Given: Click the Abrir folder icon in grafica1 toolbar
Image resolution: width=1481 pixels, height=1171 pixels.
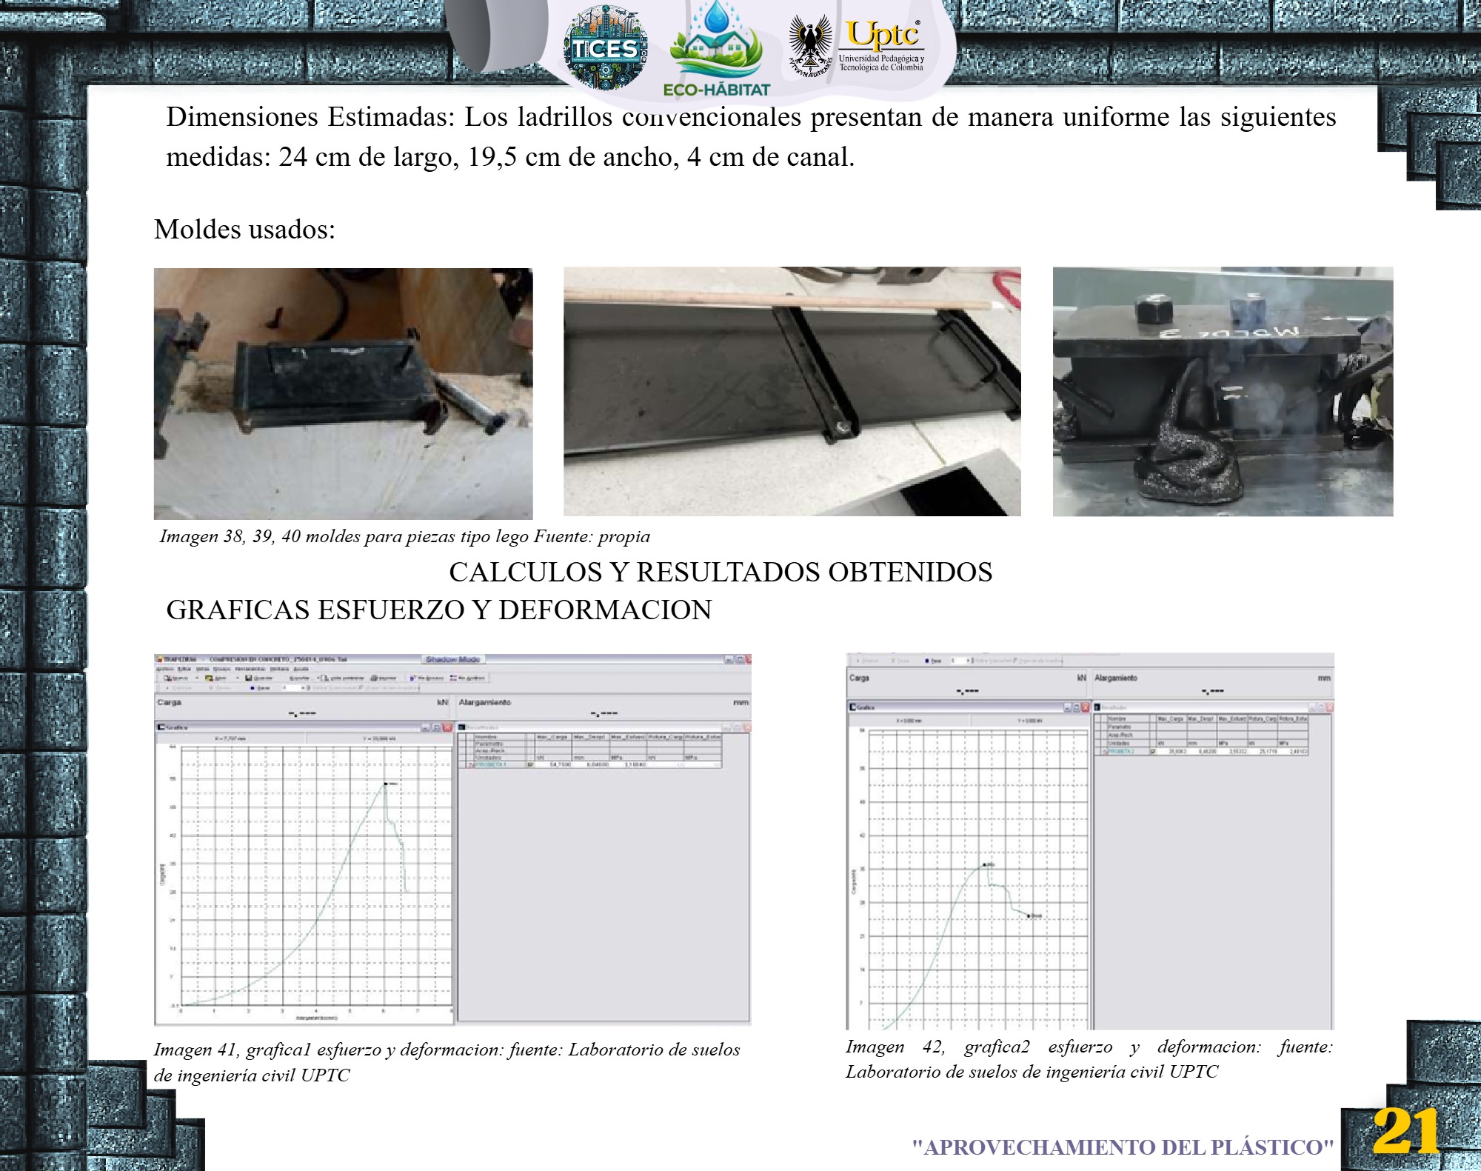Looking at the screenshot, I should (210, 678).
